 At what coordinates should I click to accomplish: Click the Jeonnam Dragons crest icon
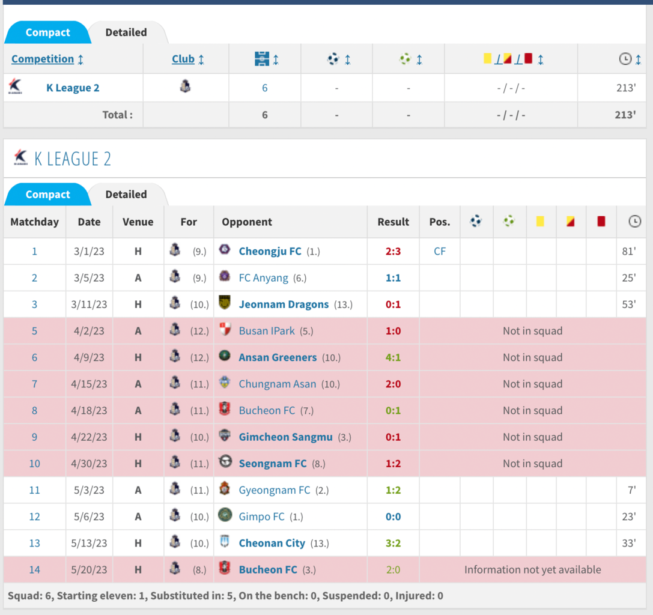click(x=225, y=303)
